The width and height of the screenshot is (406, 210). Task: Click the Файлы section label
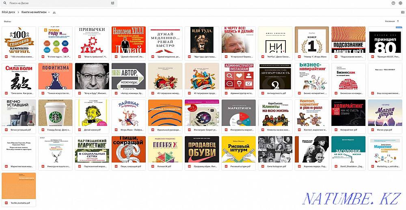pos(7,22)
